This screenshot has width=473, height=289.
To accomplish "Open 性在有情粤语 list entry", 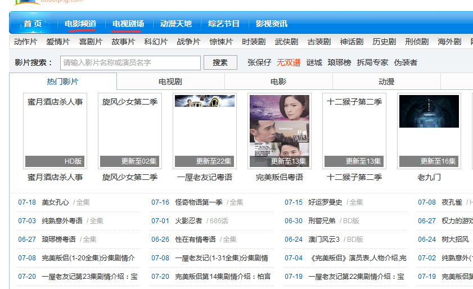I will (x=195, y=239).
